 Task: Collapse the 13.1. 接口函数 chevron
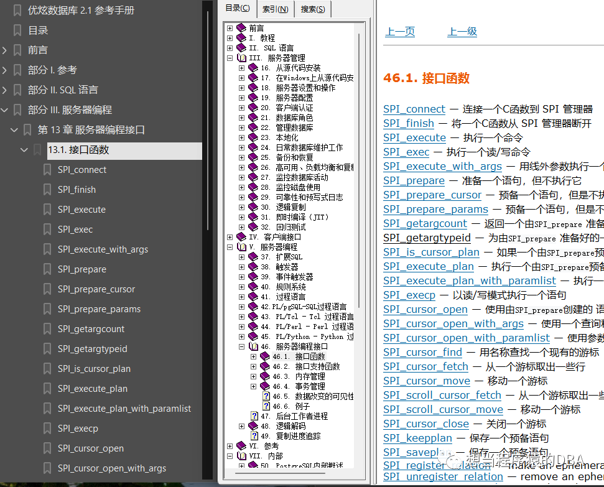(x=24, y=149)
